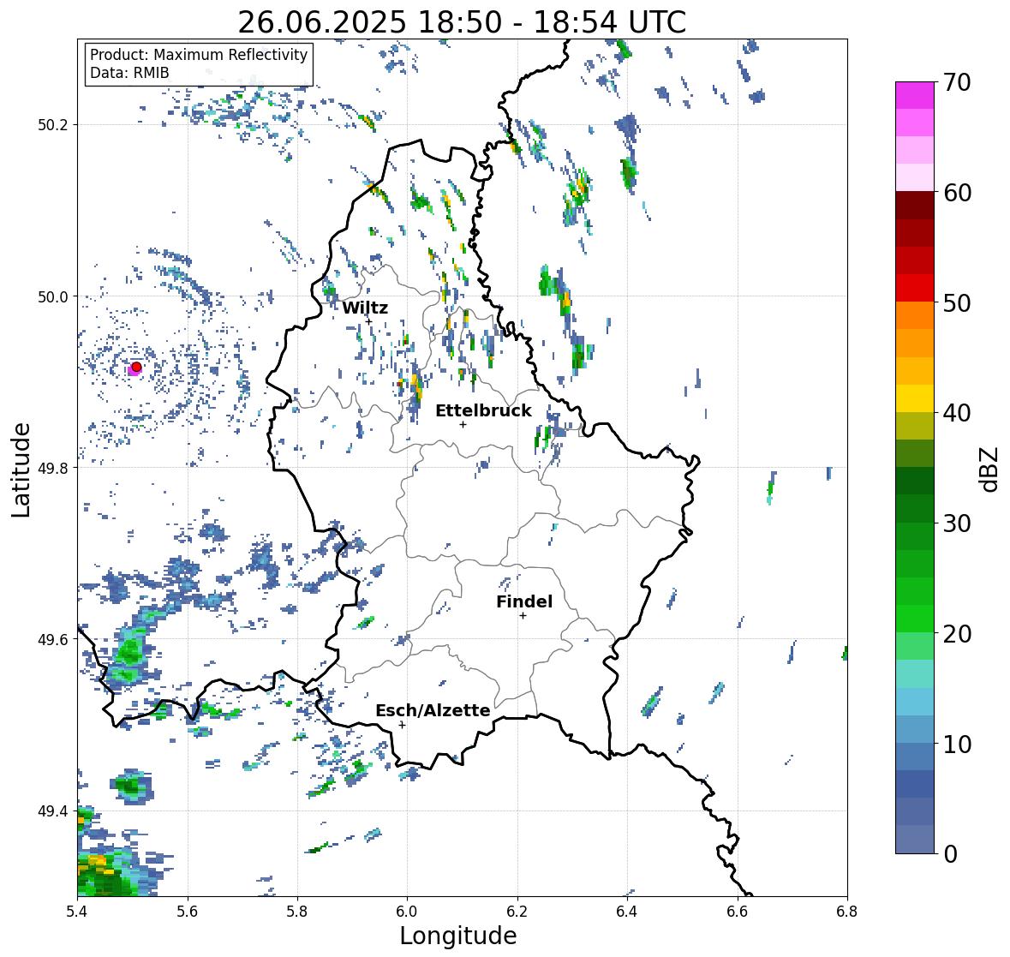Click the Latitude axis label

pyautogui.click(x=21, y=470)
